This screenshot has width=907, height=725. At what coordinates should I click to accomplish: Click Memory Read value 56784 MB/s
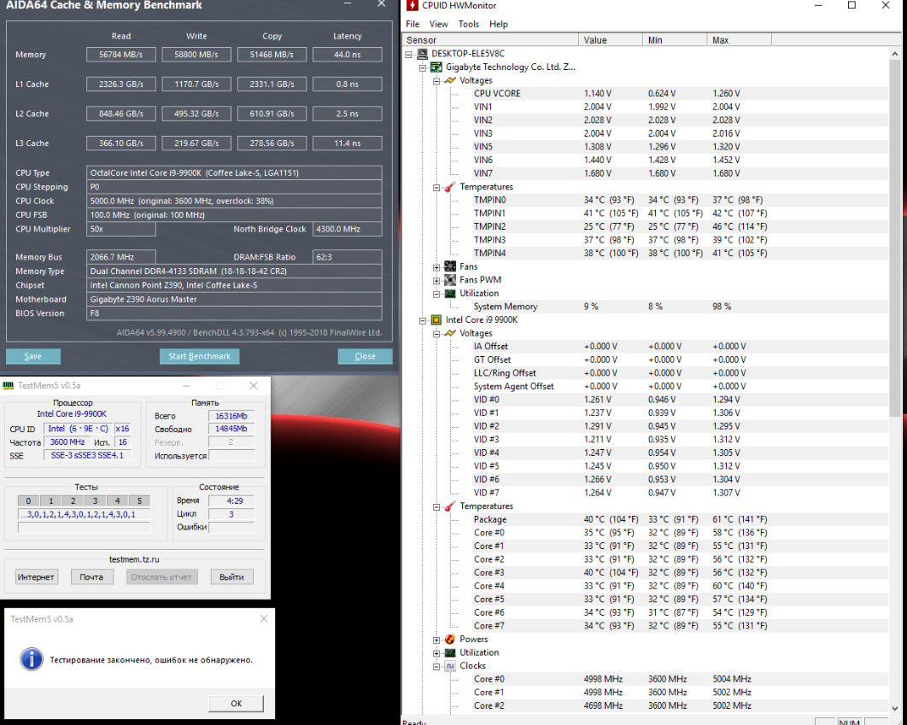(x=121, y=55)
